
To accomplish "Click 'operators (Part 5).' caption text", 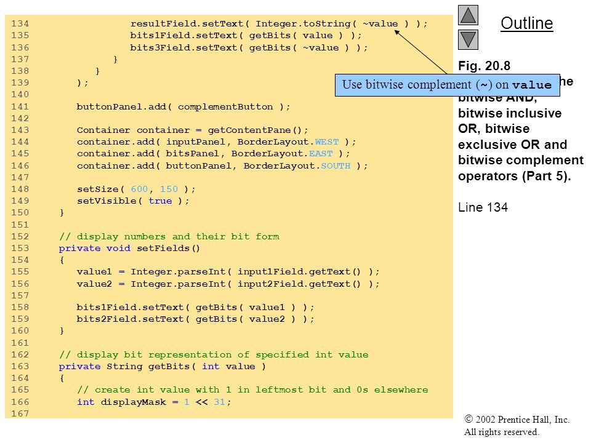I will pyautogui.click(x=515, y=176).
